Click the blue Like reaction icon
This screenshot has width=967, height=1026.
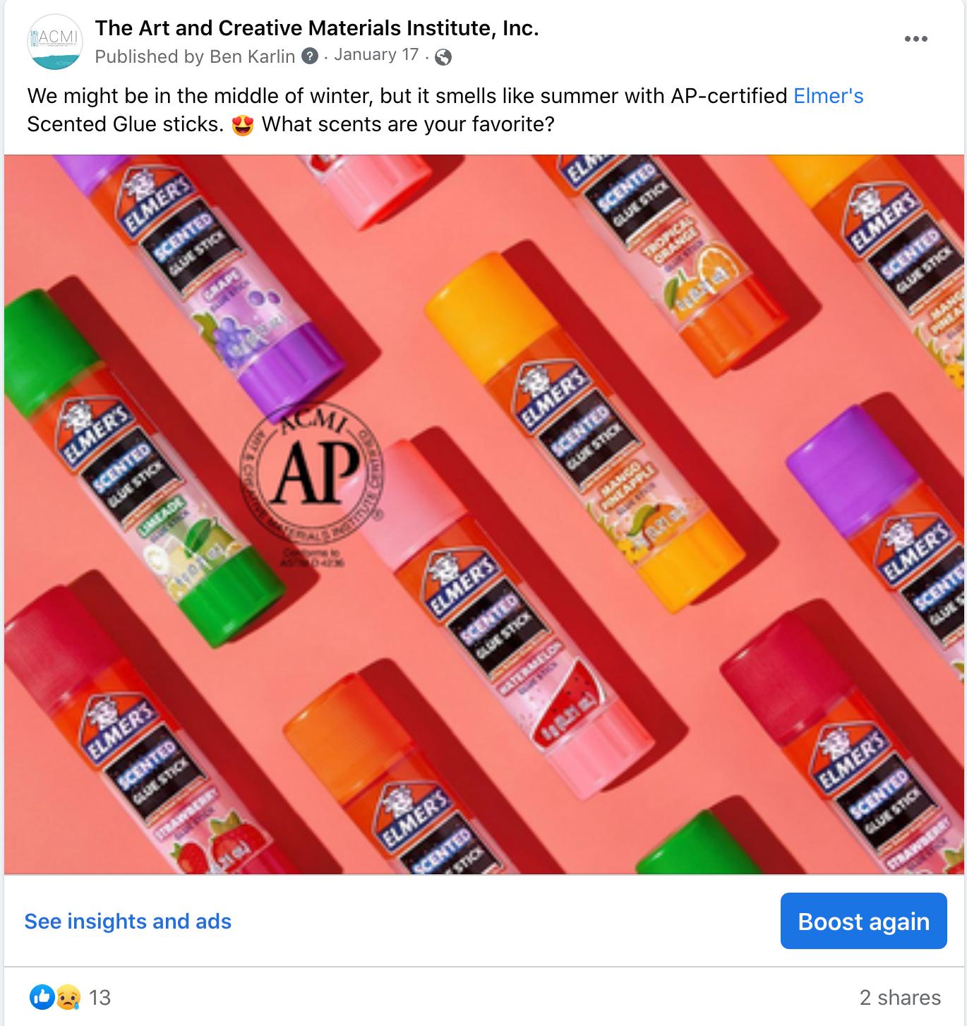42,997
